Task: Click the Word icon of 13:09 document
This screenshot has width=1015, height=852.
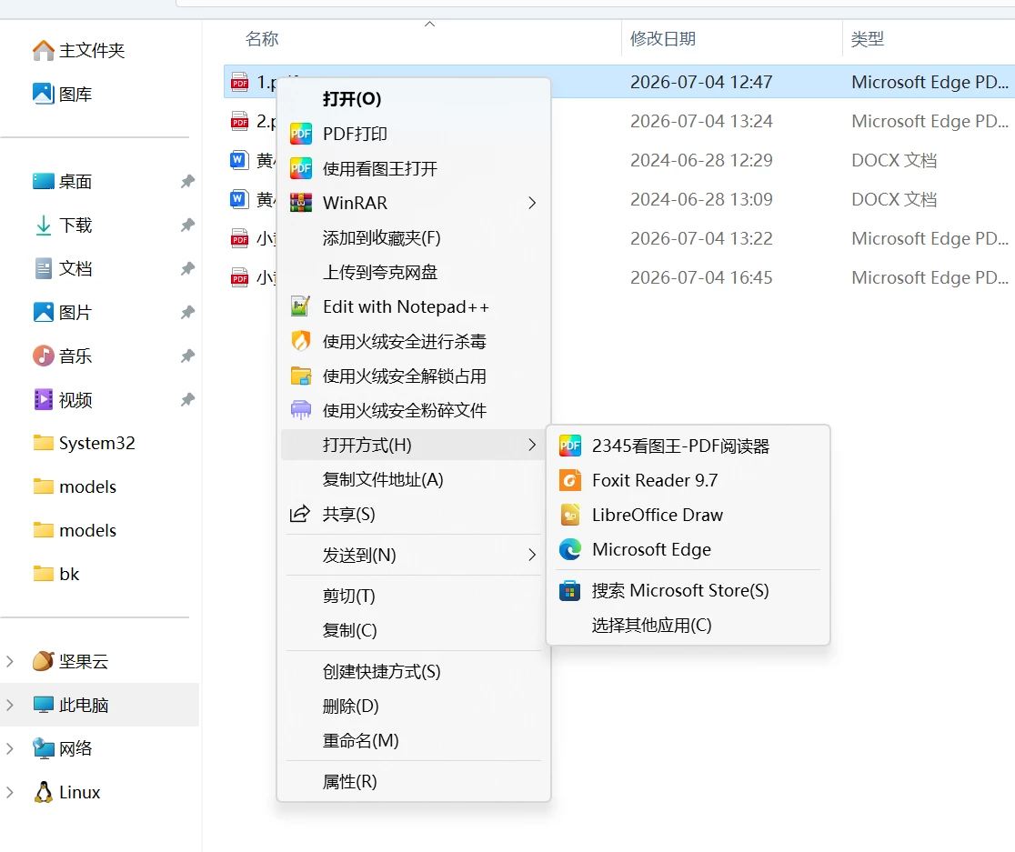Action: (239, 198)
